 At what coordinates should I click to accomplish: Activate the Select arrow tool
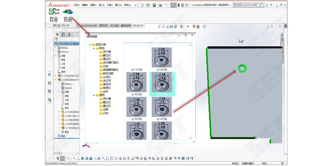pyautogui.click(x=173, y=5)
